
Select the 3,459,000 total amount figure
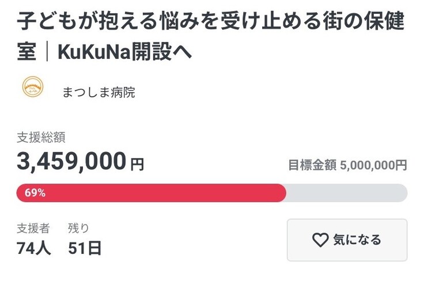click(71, 162)
